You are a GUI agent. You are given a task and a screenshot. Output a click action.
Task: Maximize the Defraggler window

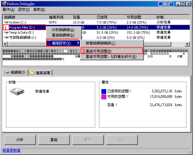183,4
